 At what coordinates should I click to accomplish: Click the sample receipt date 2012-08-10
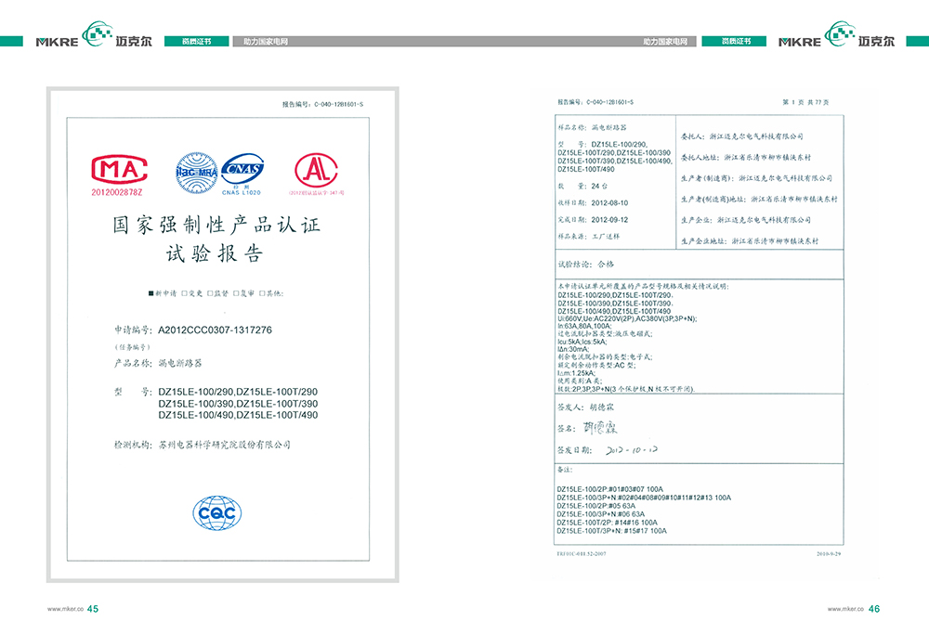click(609, 203)
